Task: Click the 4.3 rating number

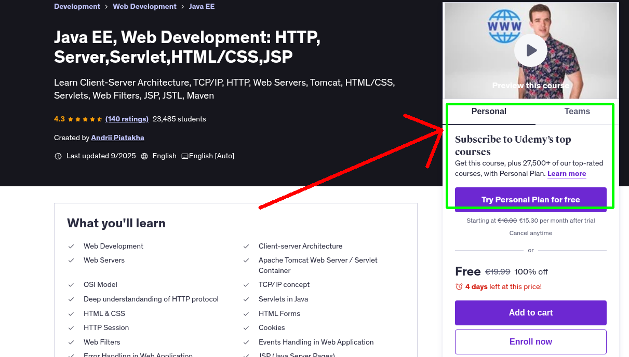Action: pos(59,119)
